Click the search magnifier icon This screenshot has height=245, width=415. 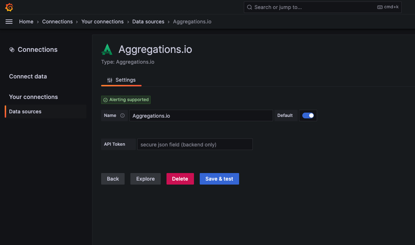point(249,7)
